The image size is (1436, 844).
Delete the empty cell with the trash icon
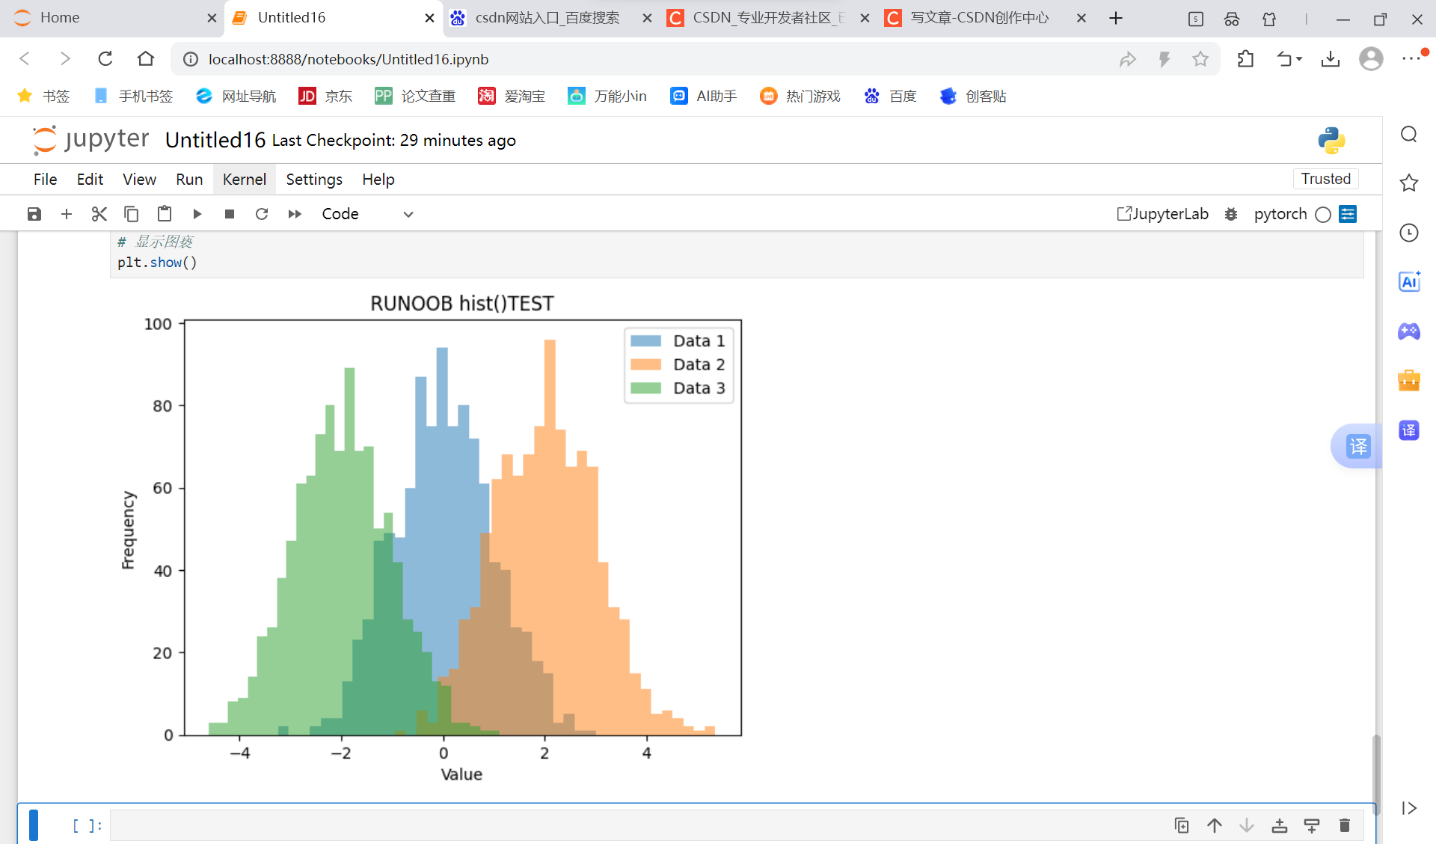[x=1344, y=825]
